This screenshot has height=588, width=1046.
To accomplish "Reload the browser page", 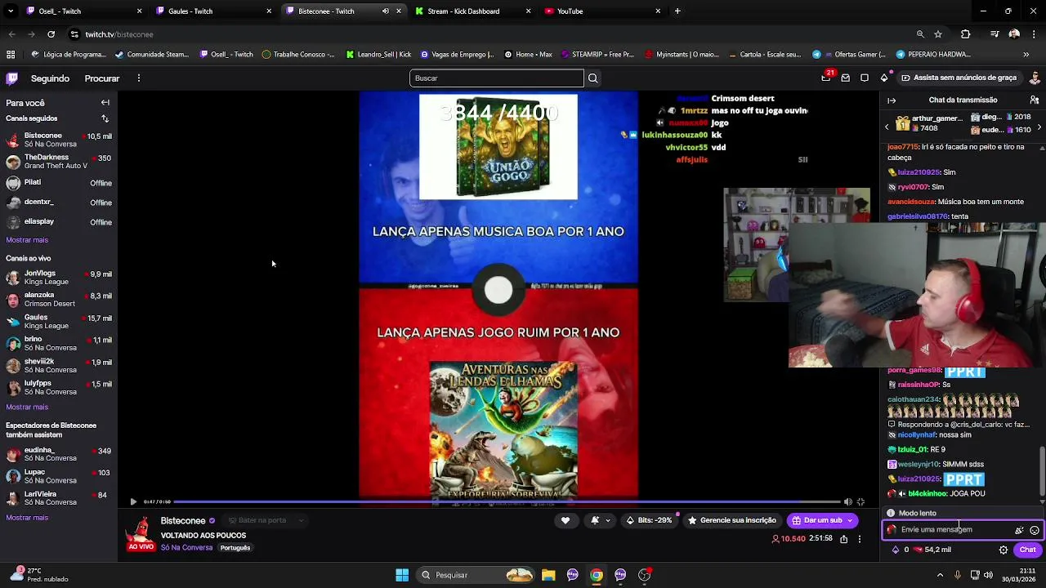I will [51, 34].
